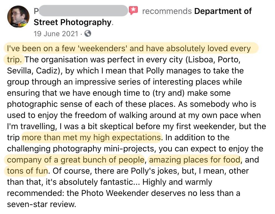Click the 19 June 2021 timestamp
Screen dimensions: 275x214
click(x=56, y=34)
